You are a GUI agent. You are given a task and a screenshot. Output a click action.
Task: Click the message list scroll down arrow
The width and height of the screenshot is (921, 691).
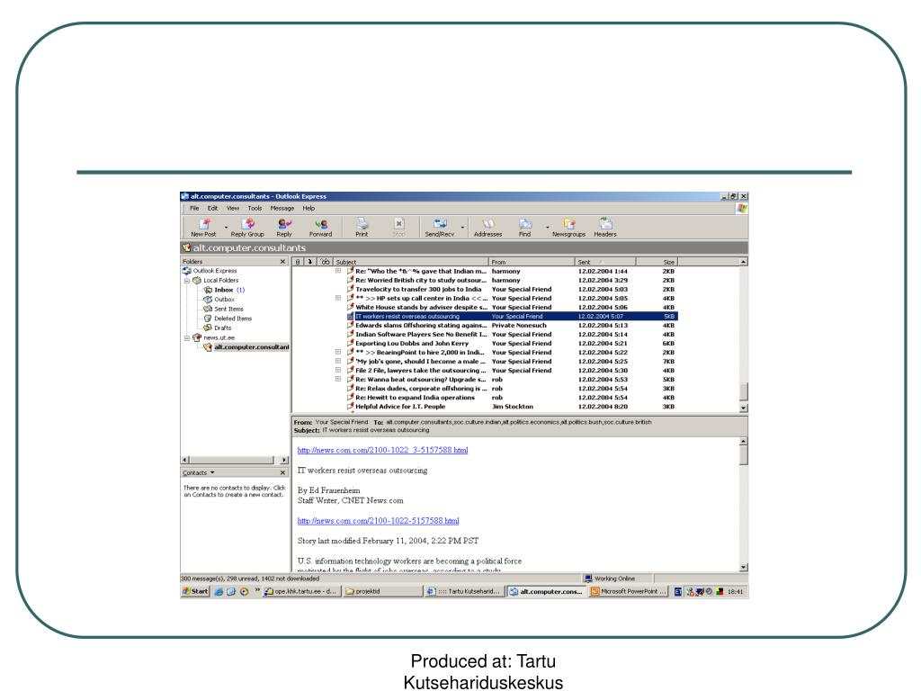(x=744, y=408)
